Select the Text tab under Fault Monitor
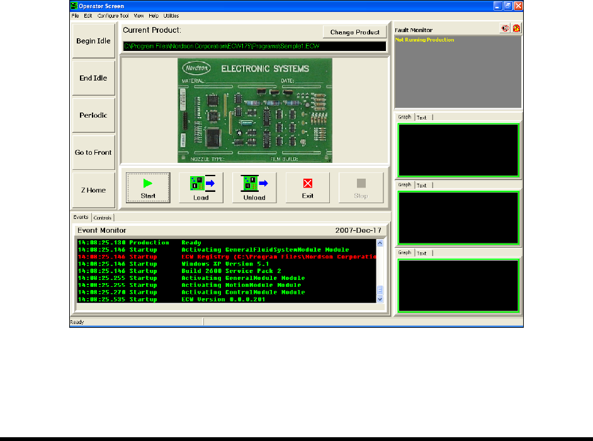 [422, 117]
